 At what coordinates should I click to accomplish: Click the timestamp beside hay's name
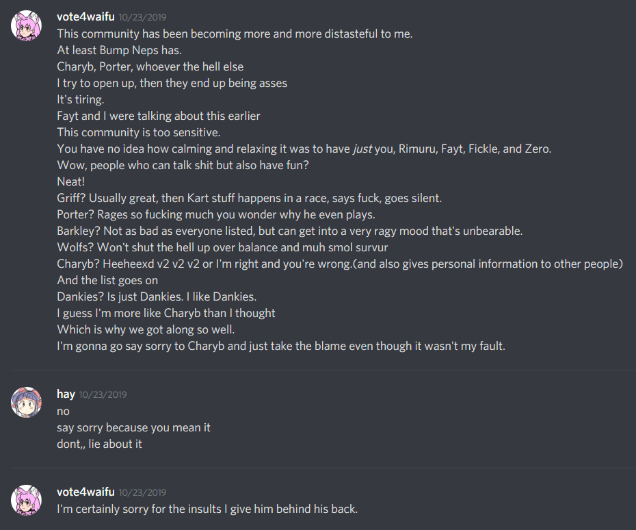pos(103,394)
